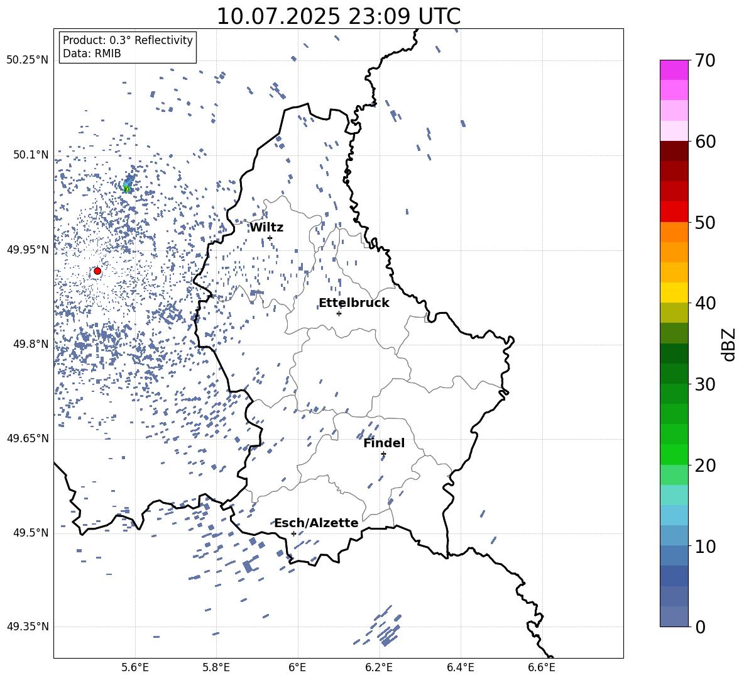The width and height of the screenshot is (744, 680).
Task: Click the 49.8°N latitude label
Action: (31, 344)
